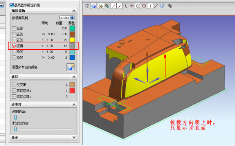This screenshot has width=235, height=146.
Task: Click the 拔模角限制 value field 3.0000
Action: click(x=65, y=18)
